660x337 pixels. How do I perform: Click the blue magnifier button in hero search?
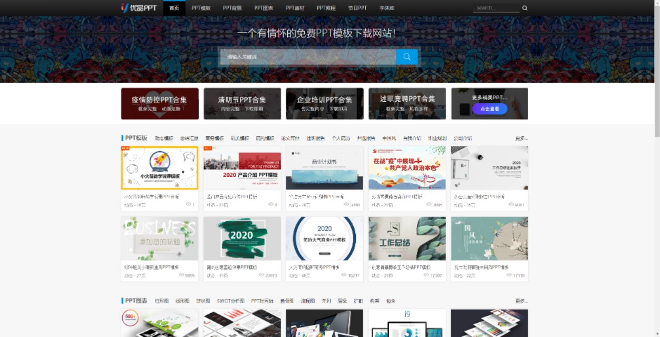tap(406, 56)
